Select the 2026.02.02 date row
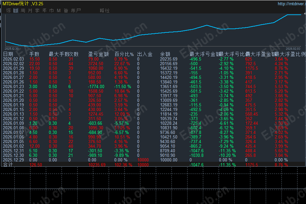Image resolution: width=306 pixels, height=204 pixels. pos(13,64)
